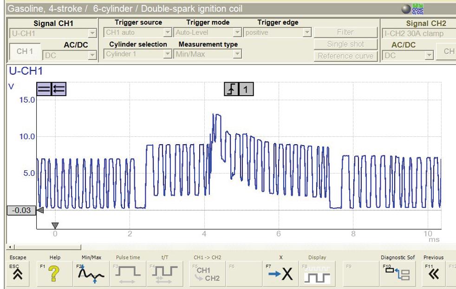Click the left-arrow cursor icon on graph
456x289 pixels.
coord(59,89)
